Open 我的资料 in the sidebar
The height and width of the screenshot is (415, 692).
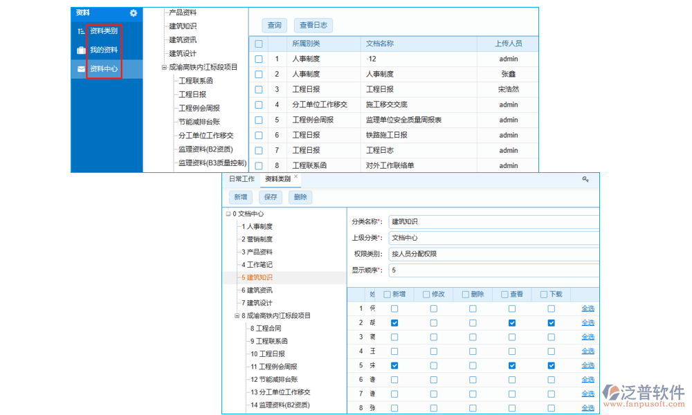104,50
